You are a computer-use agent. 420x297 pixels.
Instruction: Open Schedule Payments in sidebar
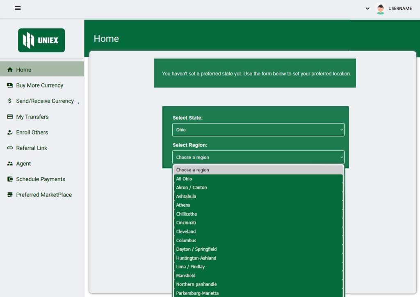[40, 179]
